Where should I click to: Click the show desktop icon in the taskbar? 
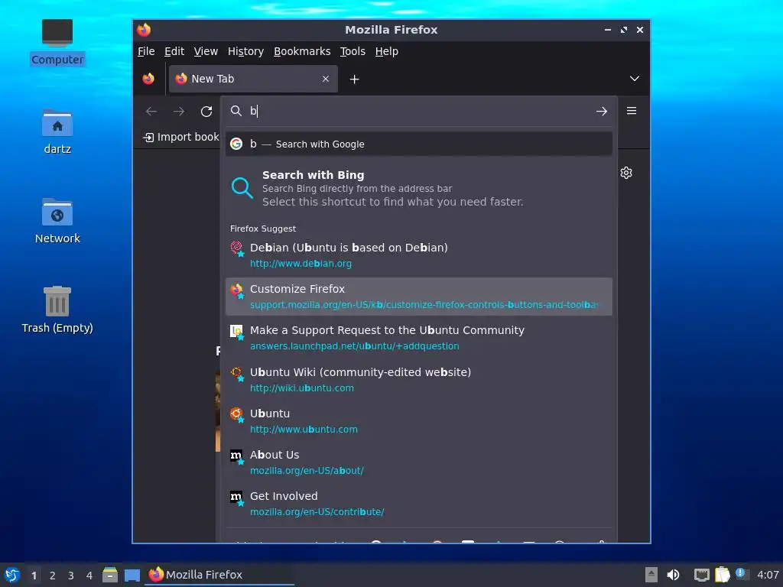tap(132, 575)
